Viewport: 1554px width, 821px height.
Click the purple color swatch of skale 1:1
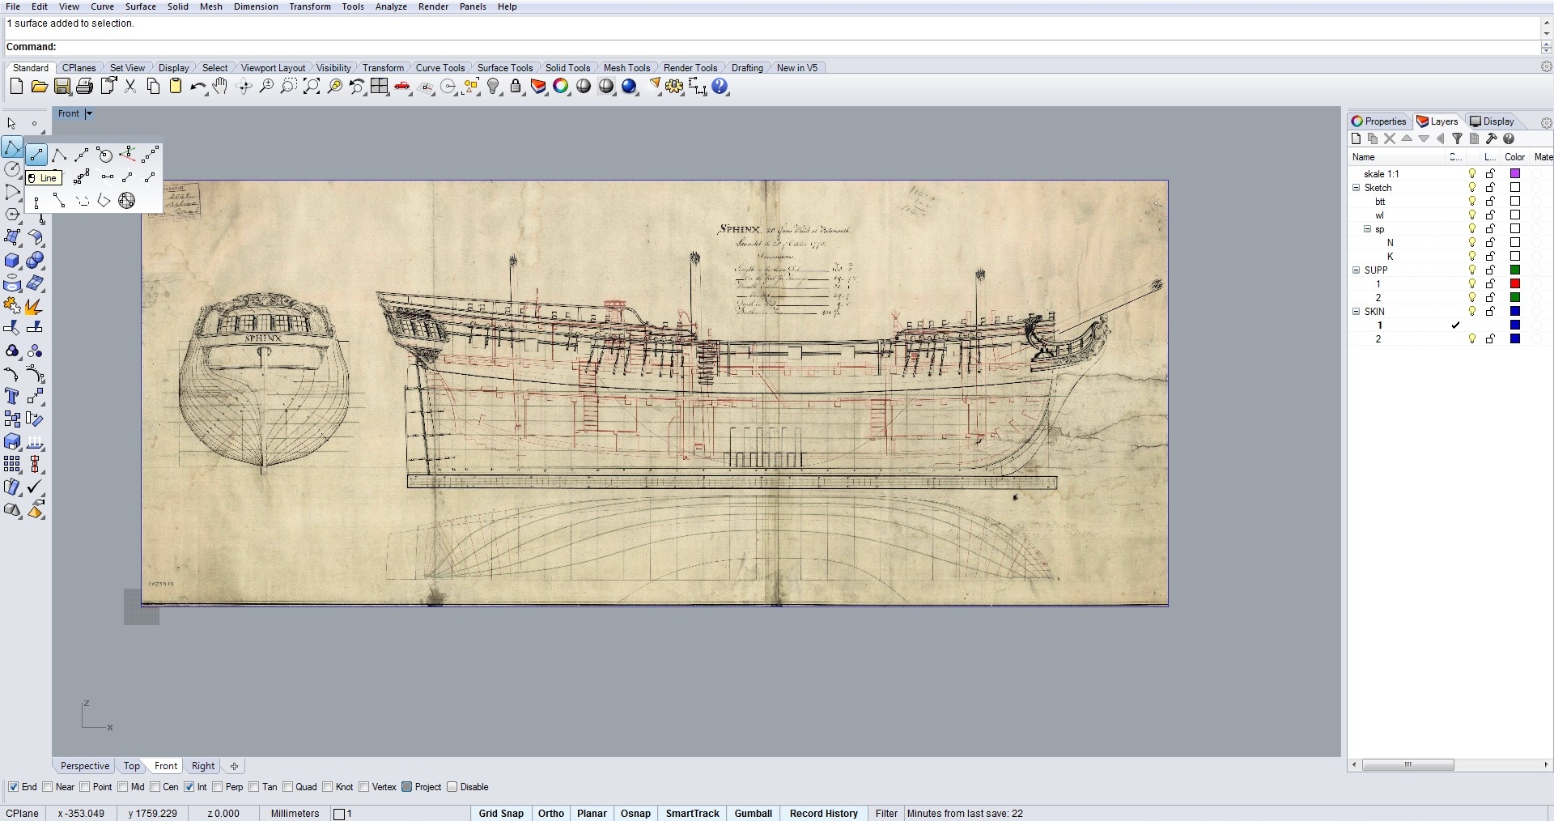[1515, 174]
